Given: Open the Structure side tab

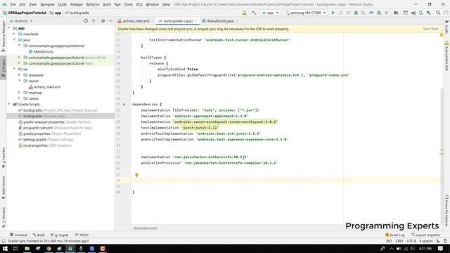Looking at the screenshot, I should tap(4, 217).
